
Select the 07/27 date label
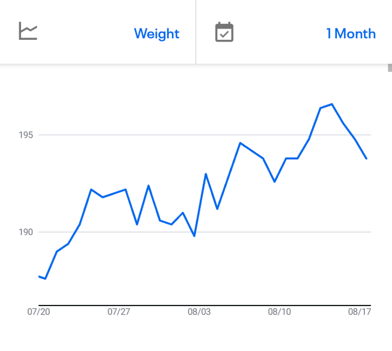pyautogui.click(x=119, y=312)
